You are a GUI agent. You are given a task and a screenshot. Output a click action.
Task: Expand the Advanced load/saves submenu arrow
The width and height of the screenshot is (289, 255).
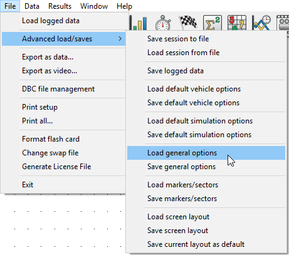(120, 39)
